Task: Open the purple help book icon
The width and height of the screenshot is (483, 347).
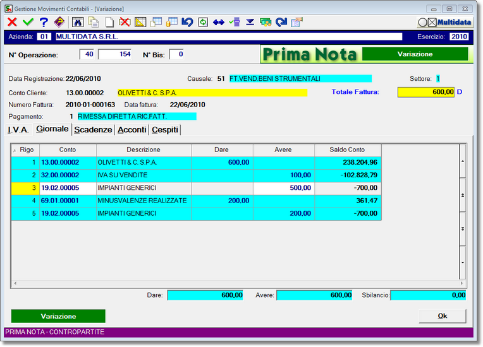Action: point(59,22)
